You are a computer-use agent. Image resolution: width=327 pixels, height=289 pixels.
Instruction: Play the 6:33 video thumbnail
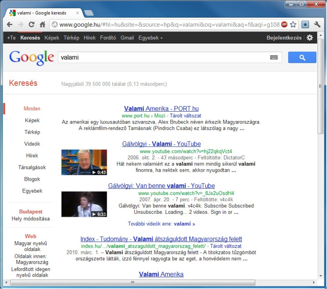pyautogui.click(x=84, y=204)
